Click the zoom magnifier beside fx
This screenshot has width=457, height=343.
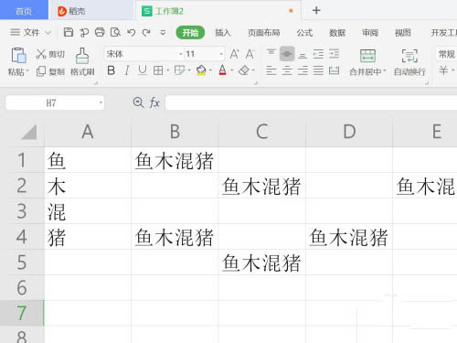pos(138,102)
